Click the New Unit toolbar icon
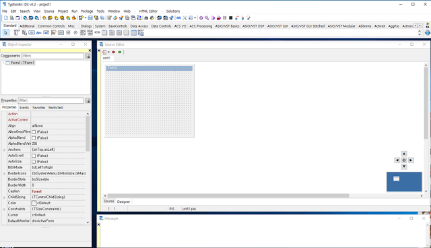The image size is (431, 248). pyautogui.click(x=6, y=18)
